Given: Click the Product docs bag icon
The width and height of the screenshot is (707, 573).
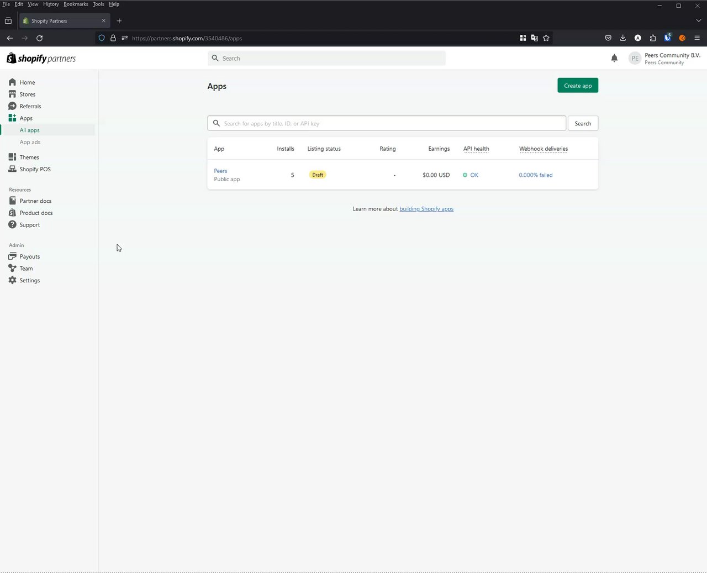Looking at the screenshot, I should pos(12,213).
